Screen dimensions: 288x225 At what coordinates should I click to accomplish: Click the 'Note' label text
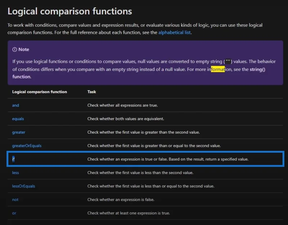click(x=24, y=49)
